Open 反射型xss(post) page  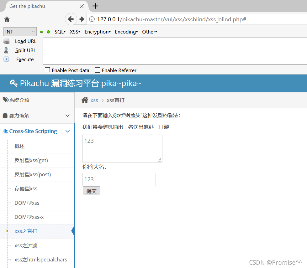tap(33, 174)
